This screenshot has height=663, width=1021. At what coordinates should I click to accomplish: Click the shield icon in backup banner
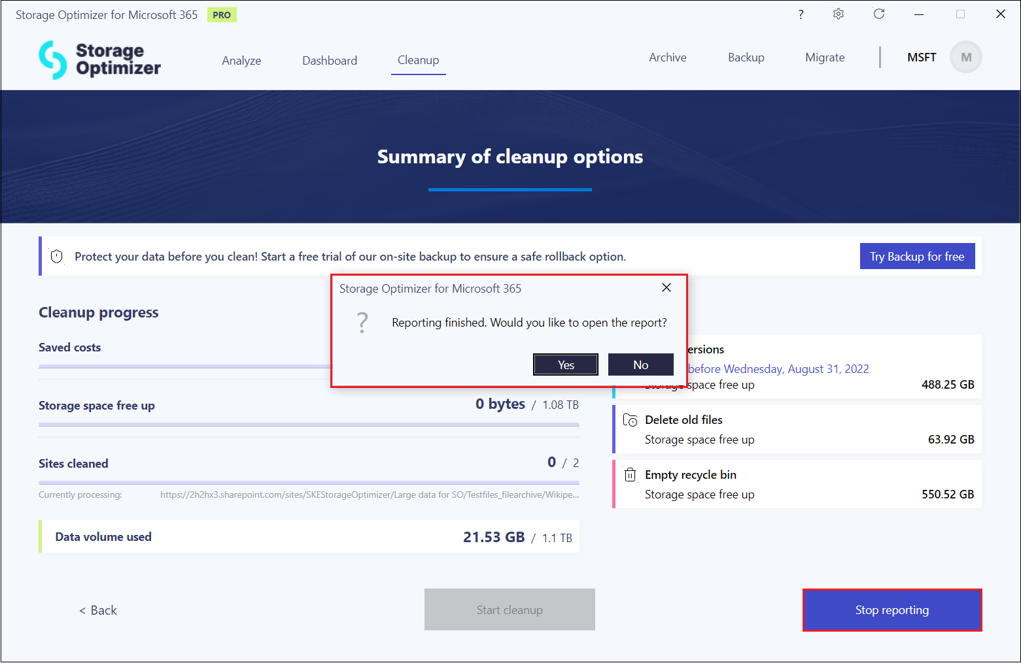57,257
